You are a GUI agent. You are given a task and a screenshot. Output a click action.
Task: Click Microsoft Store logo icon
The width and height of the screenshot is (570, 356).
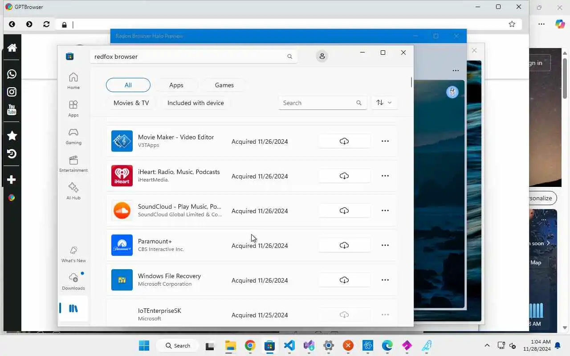pos(69,56)
